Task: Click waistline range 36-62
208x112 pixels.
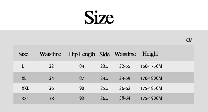Action: (x=125, y=88)
